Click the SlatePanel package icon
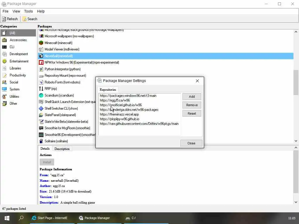Viewport: 299px width, 224px height. point(41,115)
